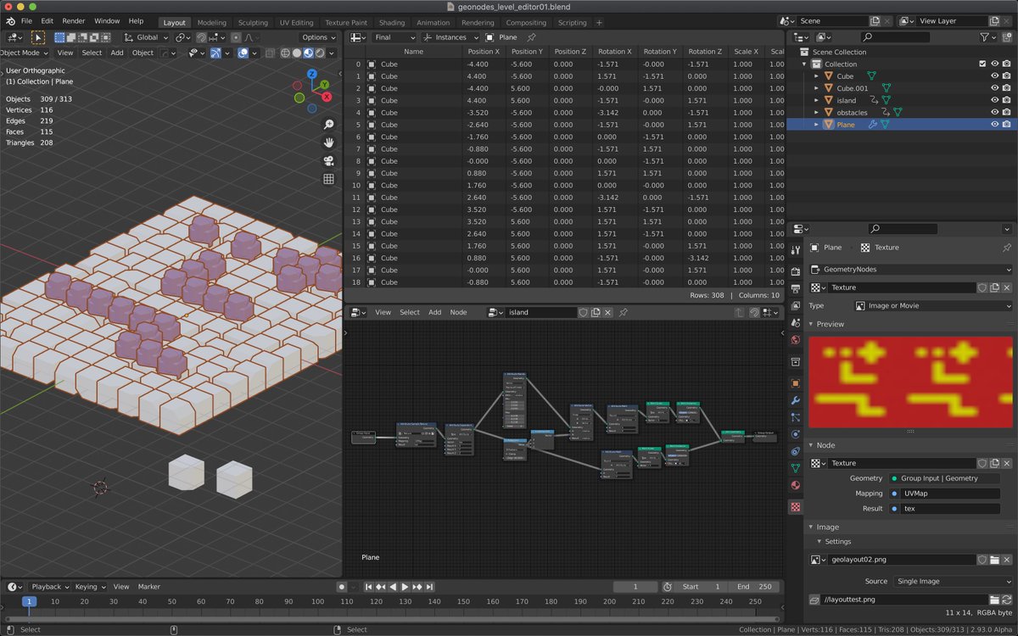1018x636 pixels.
Task: Add new collection in outliner header
Action: coord(1008,37)
